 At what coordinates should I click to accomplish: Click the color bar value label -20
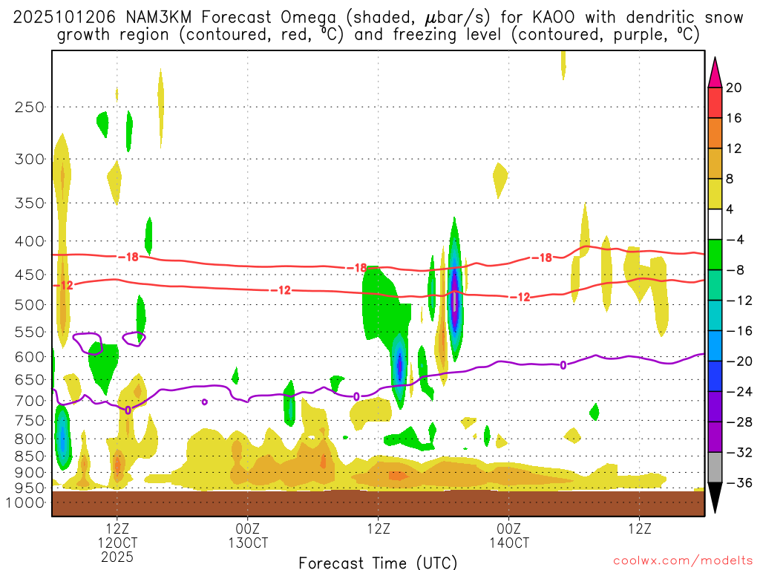click(739, 361)
